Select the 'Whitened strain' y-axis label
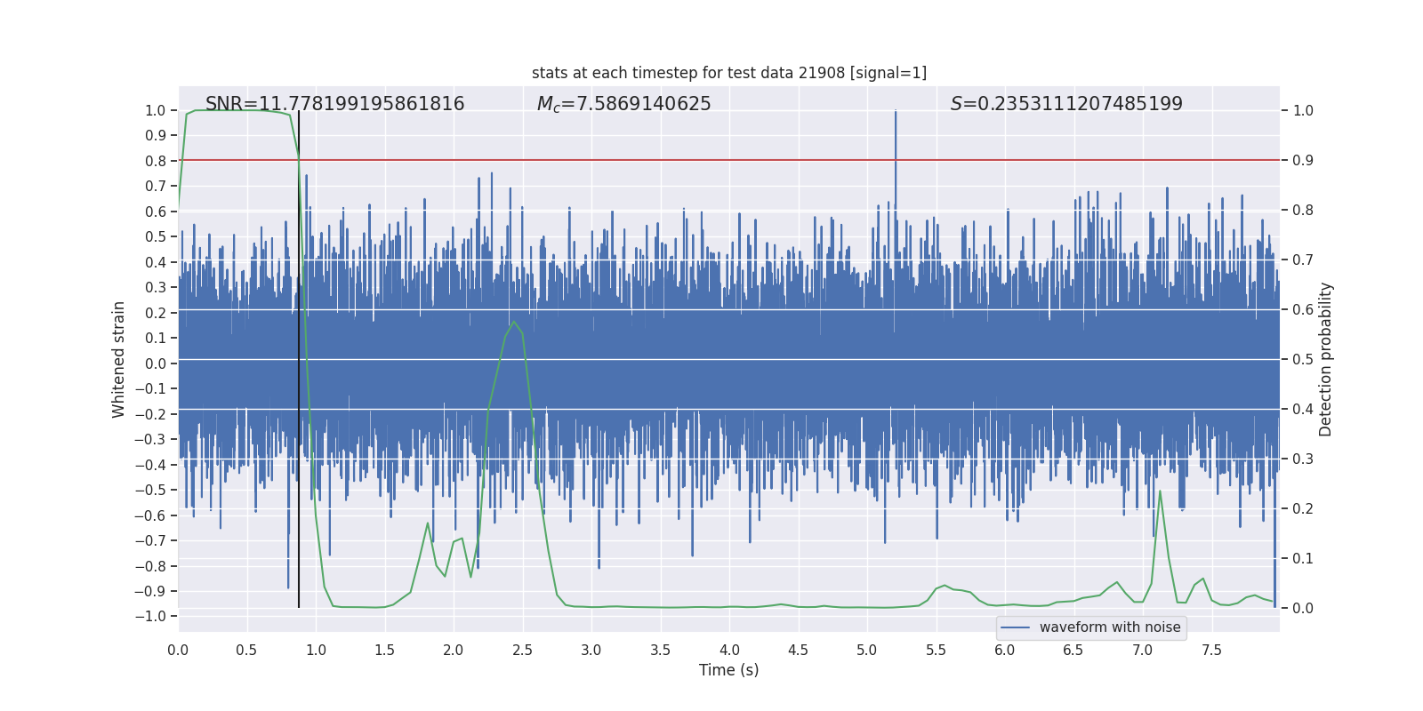Screen dimensions: 1423x711 coord(119,359)
